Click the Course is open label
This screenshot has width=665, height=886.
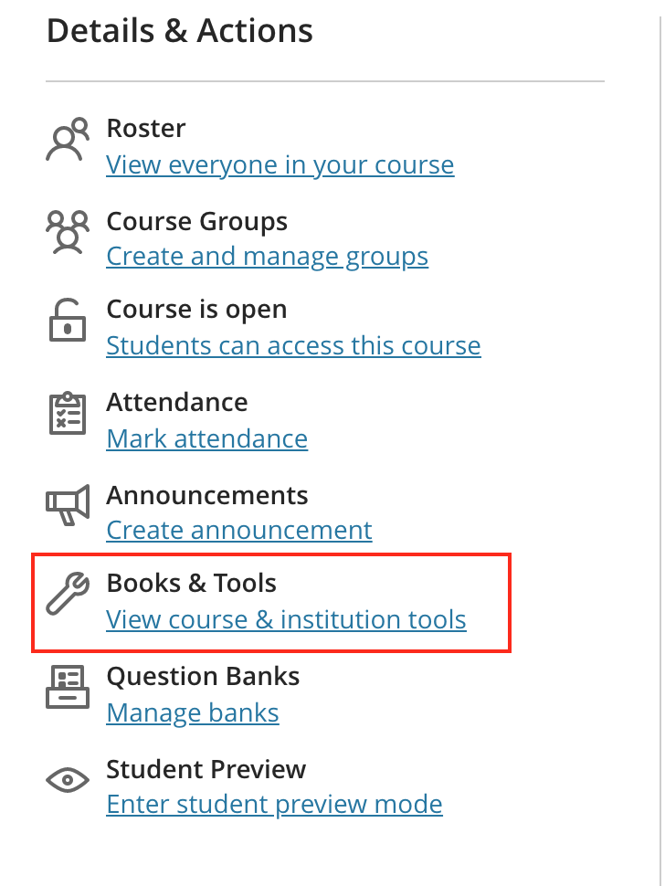(x=196, y=310)
